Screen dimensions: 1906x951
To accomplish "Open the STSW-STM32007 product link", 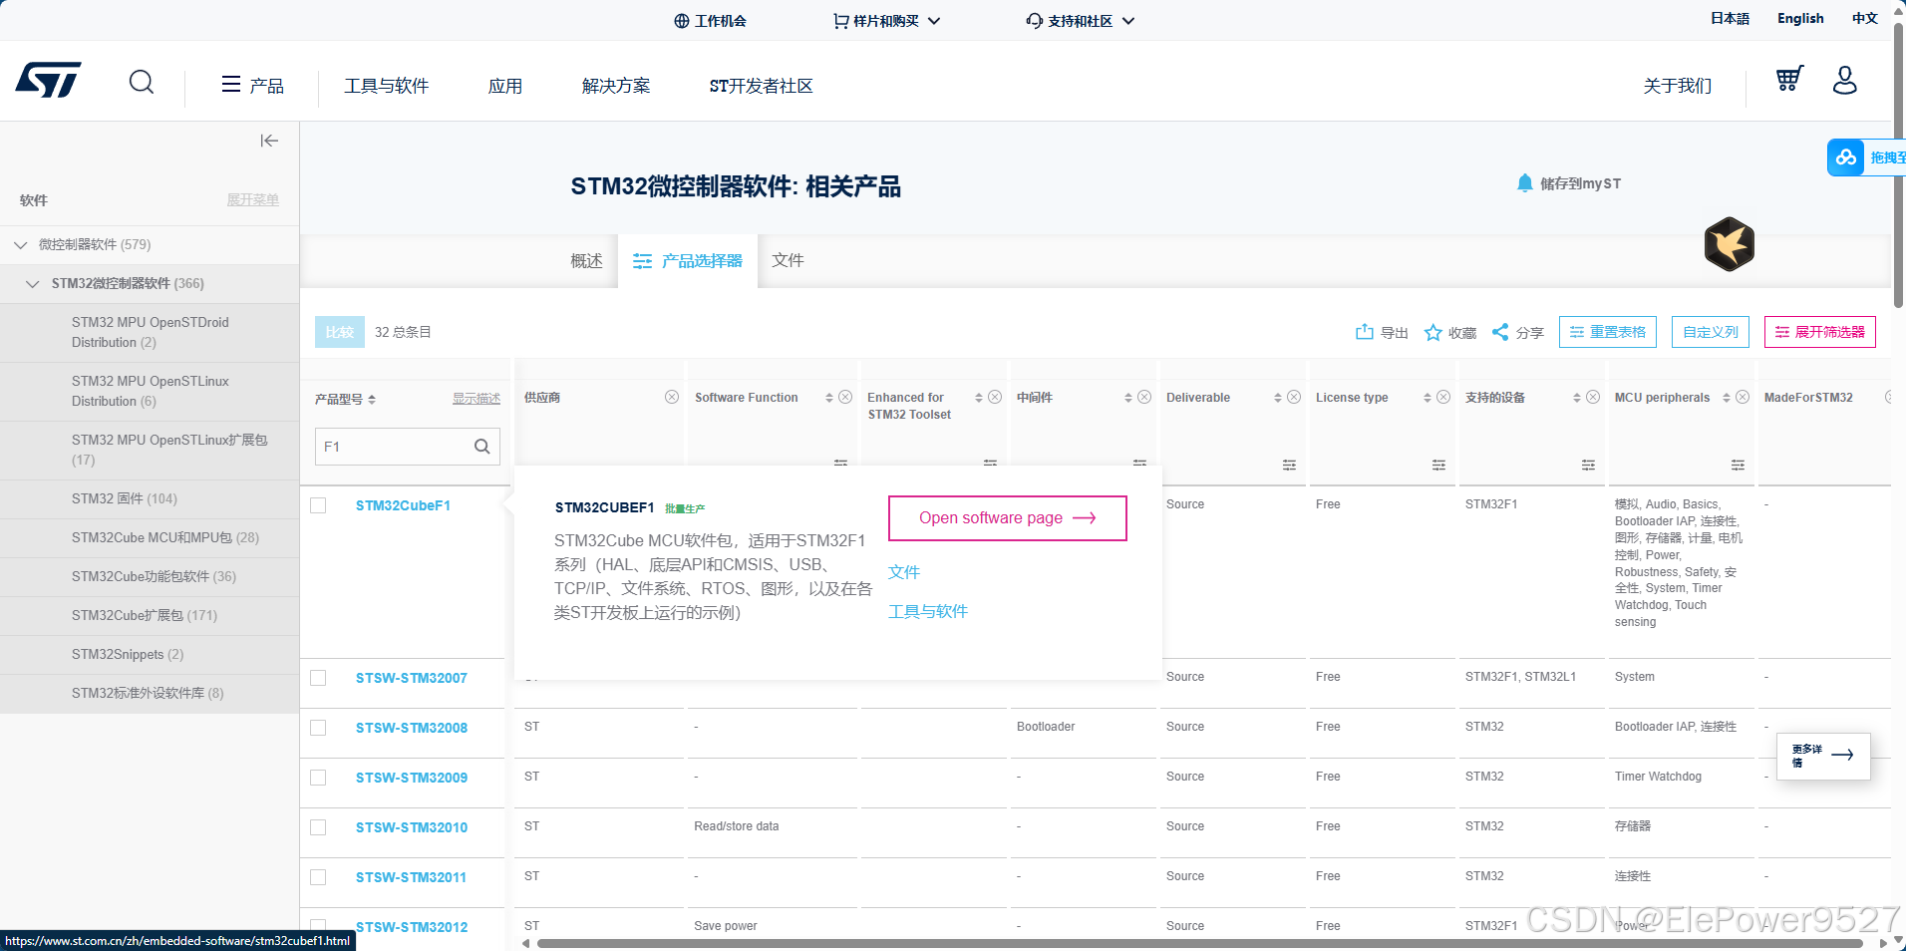I will (x=412, y=678).
